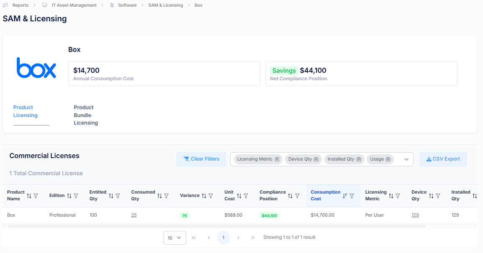
Task: Export table as CSV
Action: [x=443, y=159]
